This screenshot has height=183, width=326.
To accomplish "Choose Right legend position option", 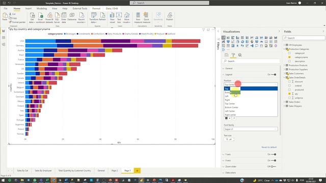I will [x=251, y=100].
